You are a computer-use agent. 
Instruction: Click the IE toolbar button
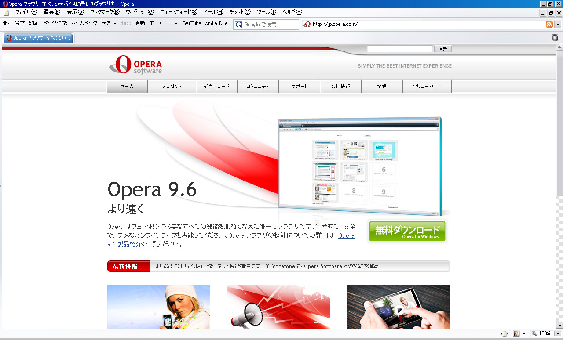click(151, 24)
